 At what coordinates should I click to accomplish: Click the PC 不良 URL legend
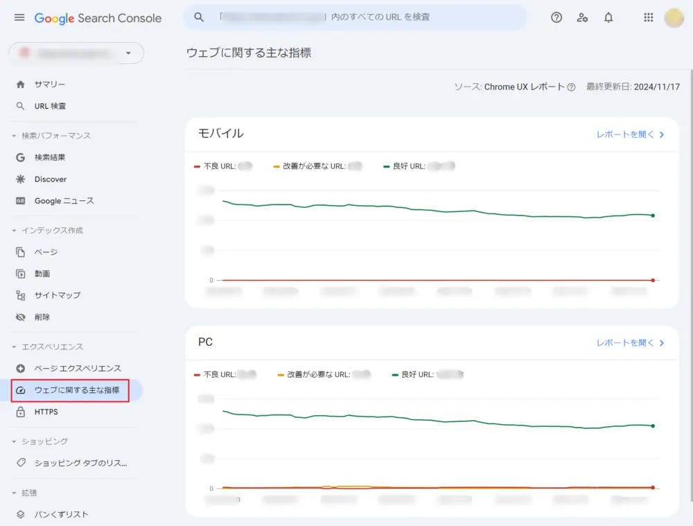coord(225,374)
